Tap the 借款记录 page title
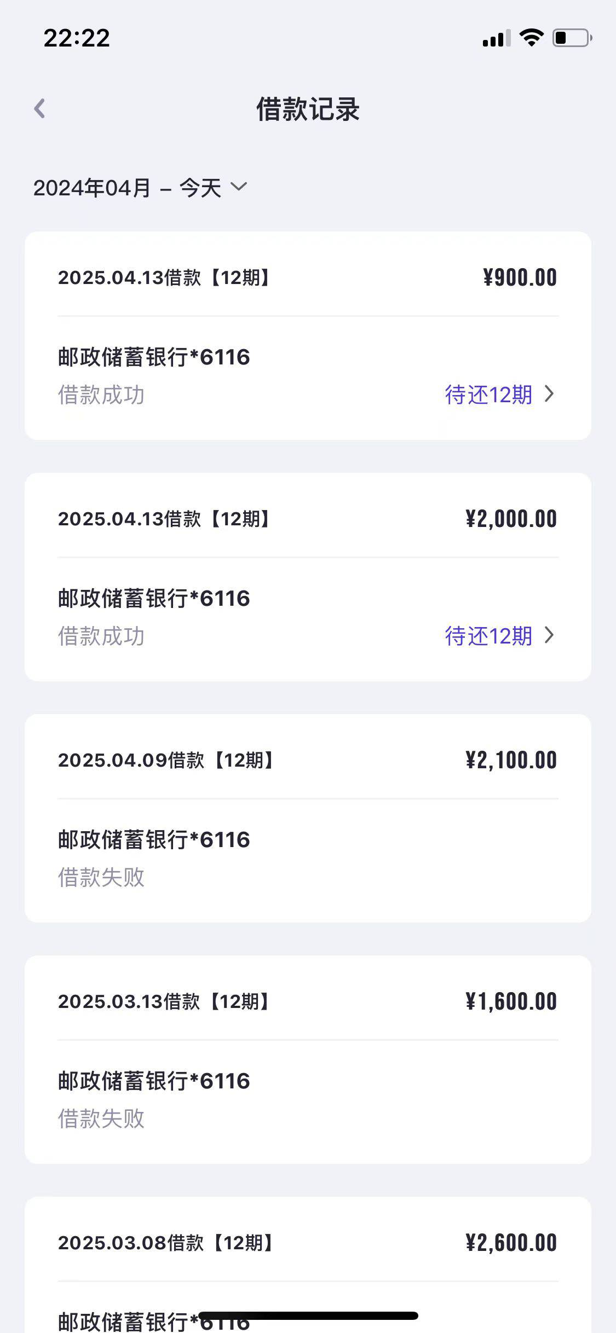 tap(308, 109)
